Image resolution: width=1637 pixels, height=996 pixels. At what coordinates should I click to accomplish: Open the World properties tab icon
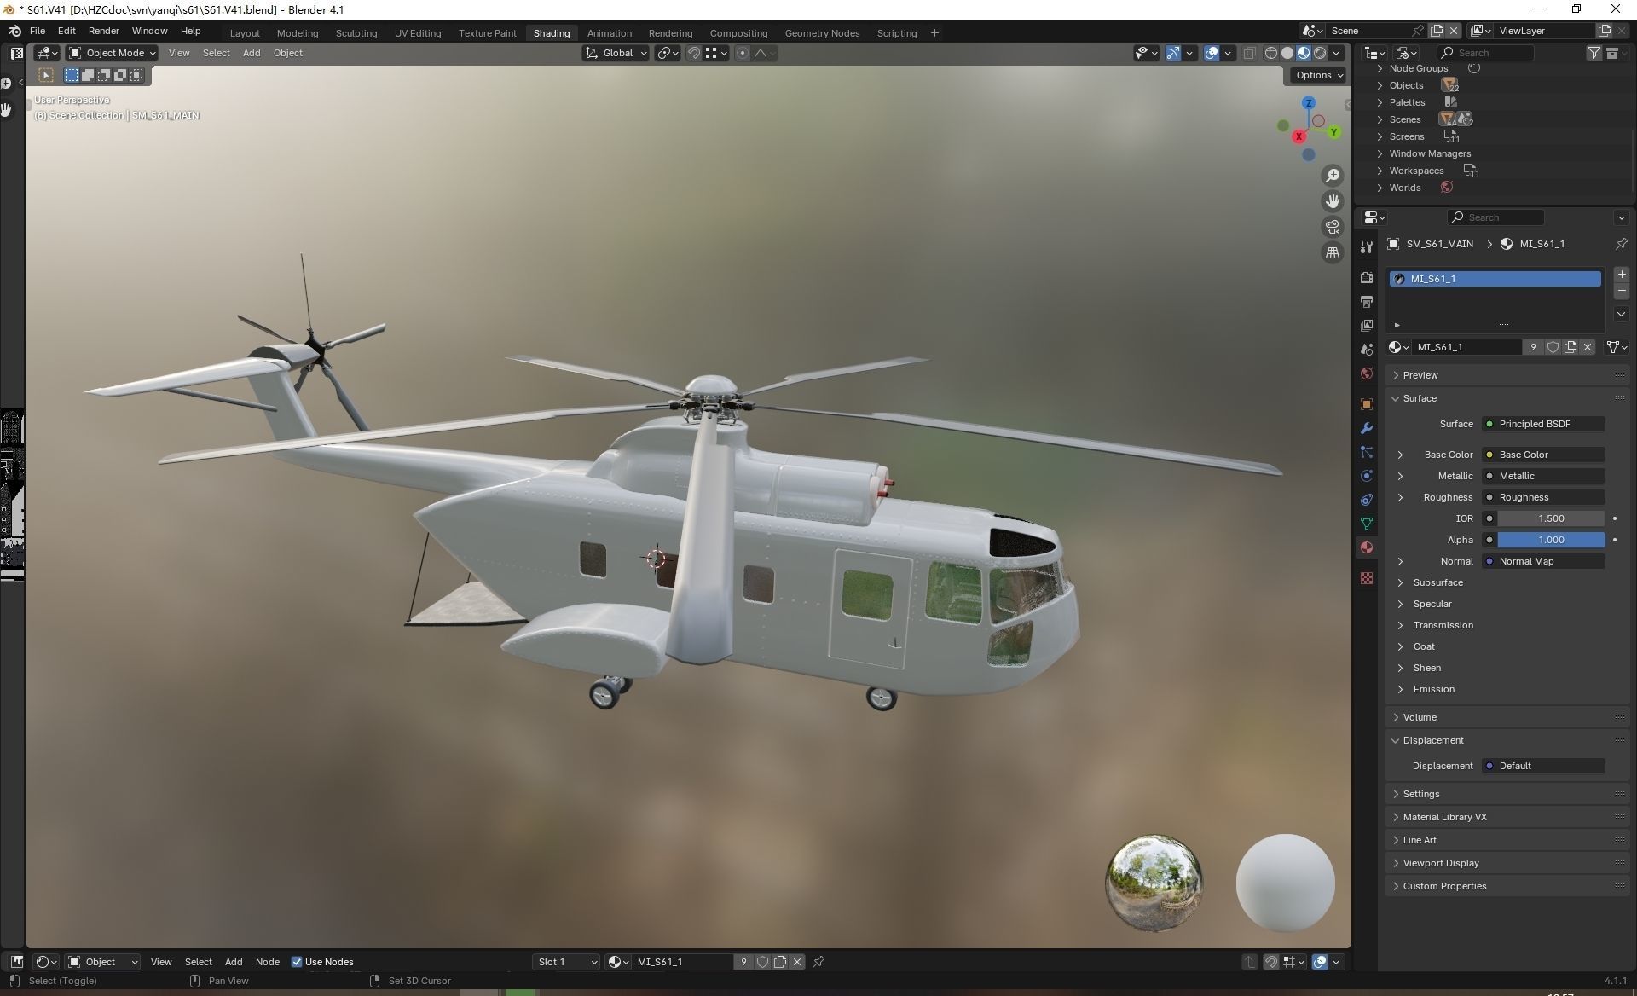click(x=1367, y=373)
